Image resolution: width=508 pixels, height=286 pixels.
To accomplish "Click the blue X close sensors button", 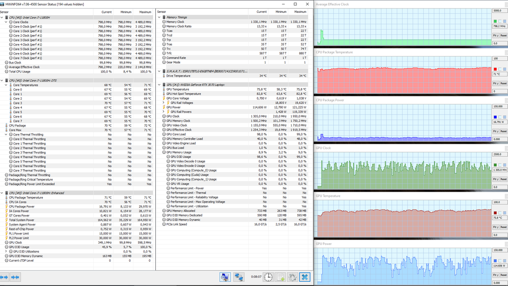I will coord(305,277).
